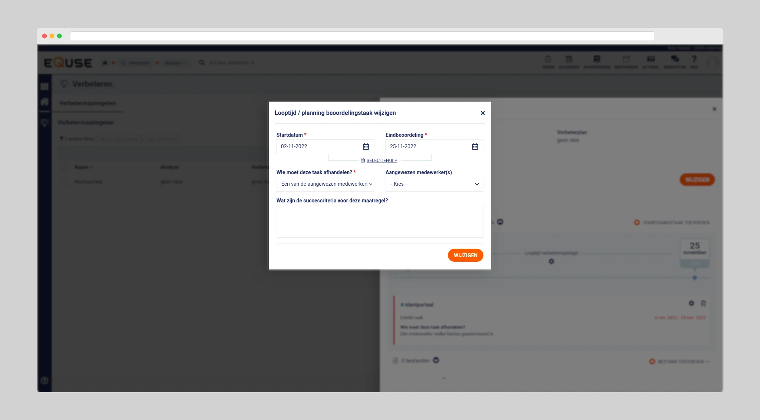This screenshot has width=760, height=420.
Task: Click the FAQ question mark icon
Action: pyautogui.click(x=694, y=59)
